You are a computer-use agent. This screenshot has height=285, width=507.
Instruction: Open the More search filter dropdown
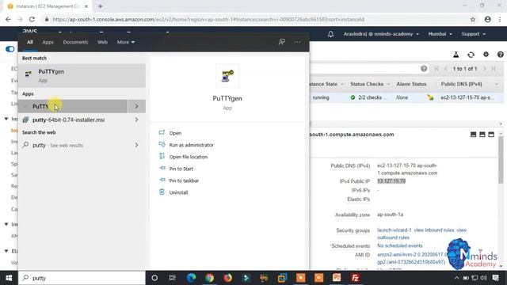[126, 42]
